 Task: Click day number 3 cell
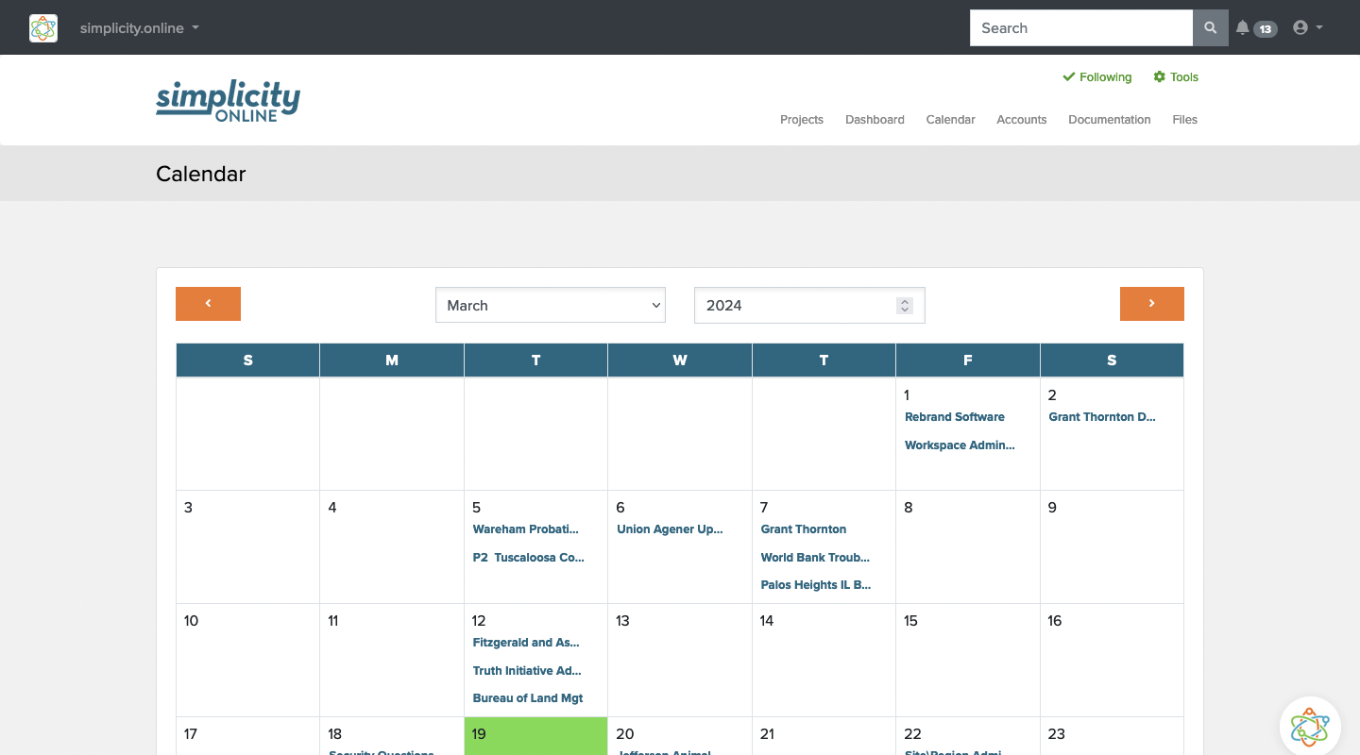click(247, 546)
